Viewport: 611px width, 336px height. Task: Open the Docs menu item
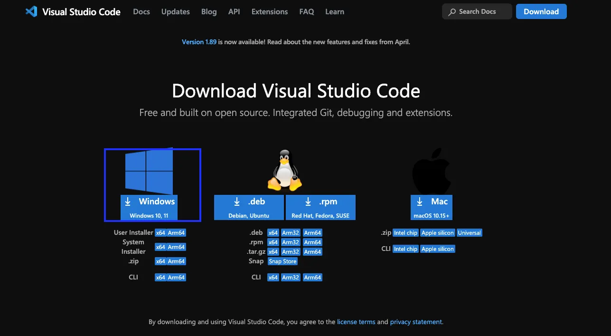141,11
